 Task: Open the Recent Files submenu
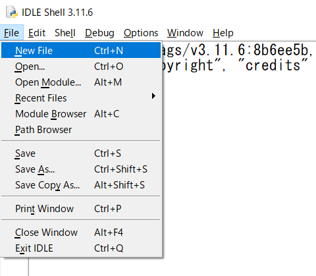pos(81,98)
